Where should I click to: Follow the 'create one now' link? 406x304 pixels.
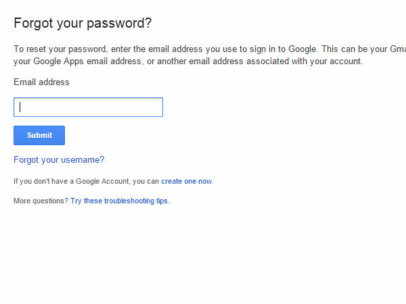186,181
